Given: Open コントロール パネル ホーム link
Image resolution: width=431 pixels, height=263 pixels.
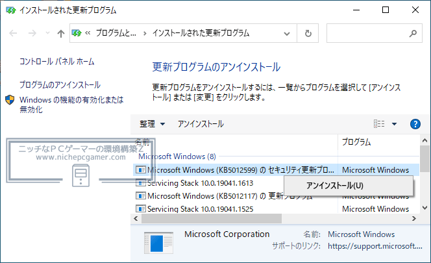Looking at the screenshot, I should [56, 62].
